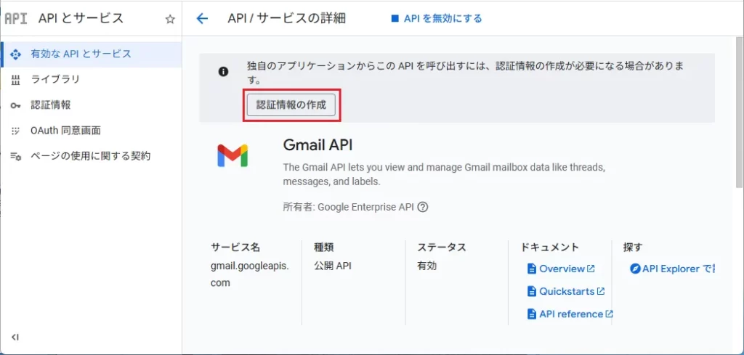Click APIを無効にする to disable the API

(437, 18)
